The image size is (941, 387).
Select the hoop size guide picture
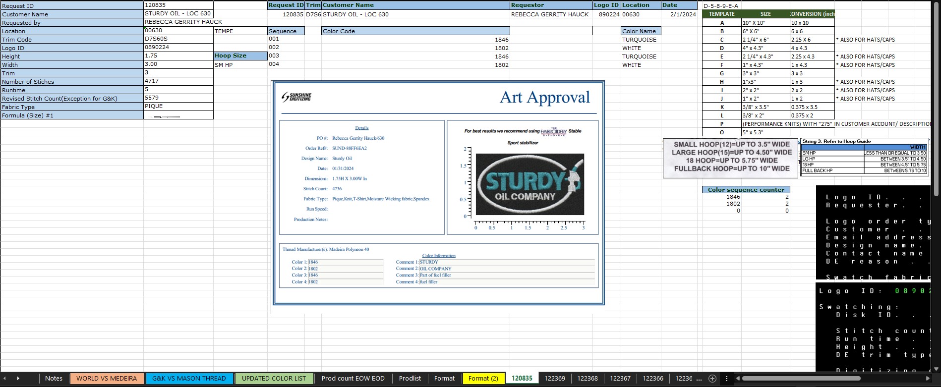click(x=731, y=157)
